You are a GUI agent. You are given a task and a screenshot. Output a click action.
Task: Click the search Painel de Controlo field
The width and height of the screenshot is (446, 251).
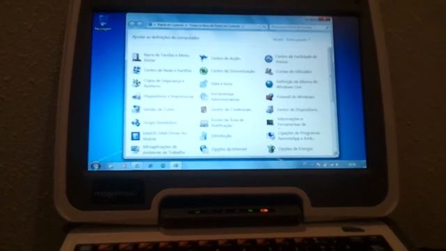click(300, 27)
